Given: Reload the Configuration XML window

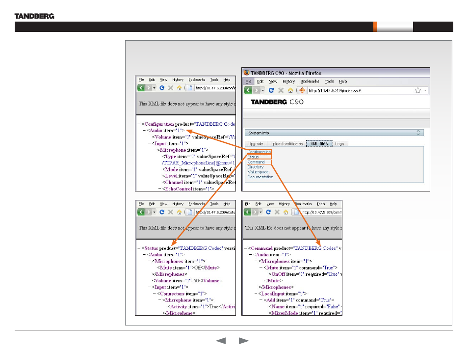Looking at the screenshot, I should [x=162, y=88].
